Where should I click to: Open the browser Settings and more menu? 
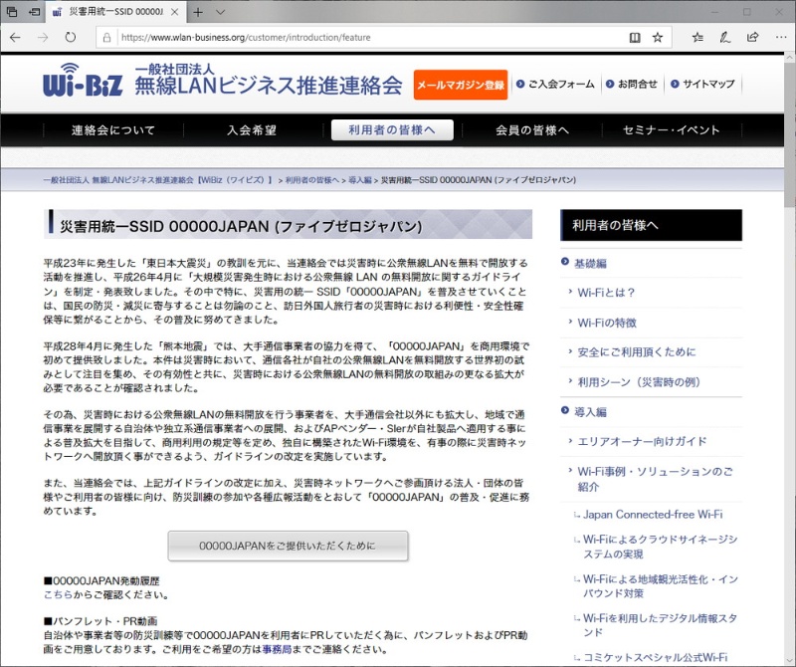coord(779,37)
